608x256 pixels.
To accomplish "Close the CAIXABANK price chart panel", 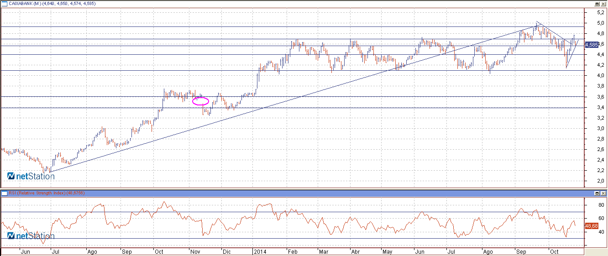I will pos(603,4).
